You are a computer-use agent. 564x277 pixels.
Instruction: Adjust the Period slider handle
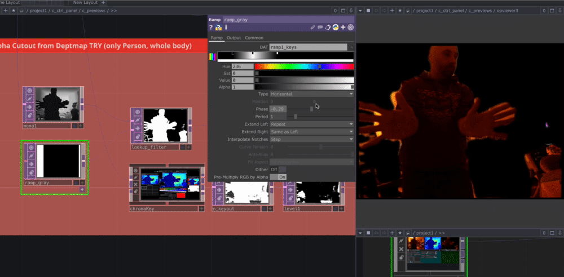296,117
